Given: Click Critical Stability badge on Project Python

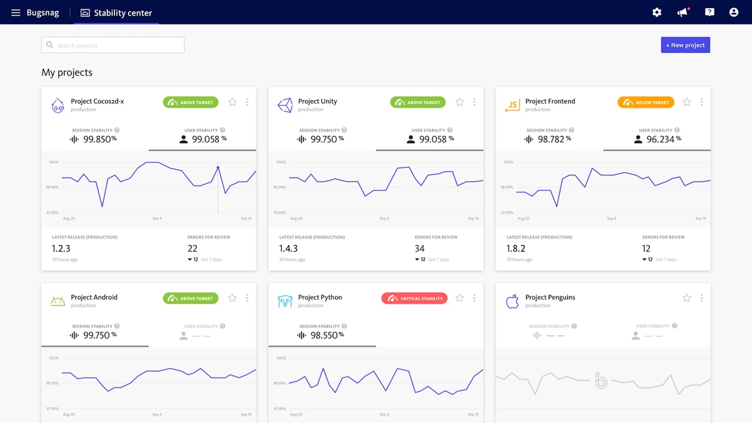Looking at the screenshot, I should (x=414, y=298).
